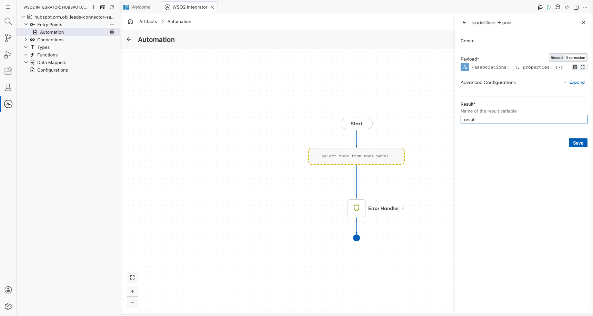Close the WSO2 Integrator tab
This screenshot has height=316, width=593.
pyautogui.click(x=212, y=7)
